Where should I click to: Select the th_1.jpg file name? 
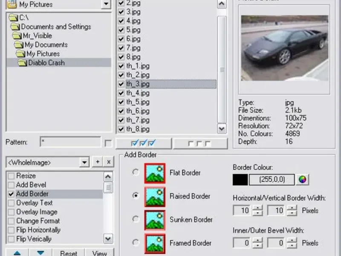point(138,66)
